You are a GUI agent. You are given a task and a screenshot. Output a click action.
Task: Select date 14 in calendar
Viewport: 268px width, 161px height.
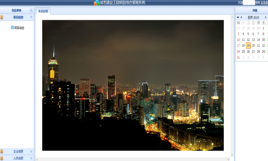pos(258,40)
